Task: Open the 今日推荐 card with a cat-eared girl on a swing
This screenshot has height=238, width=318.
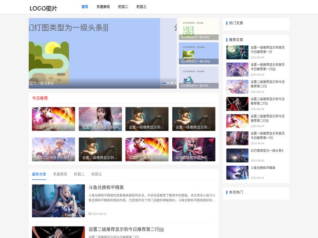Action: 53,149
